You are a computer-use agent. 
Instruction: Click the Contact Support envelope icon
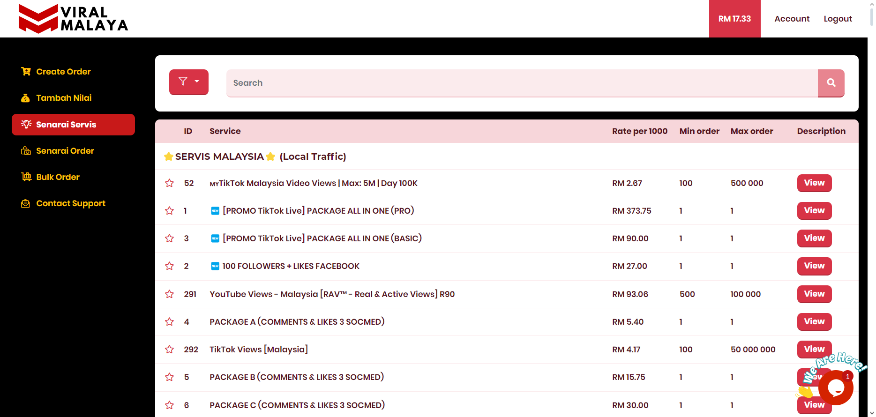(26, 203)
